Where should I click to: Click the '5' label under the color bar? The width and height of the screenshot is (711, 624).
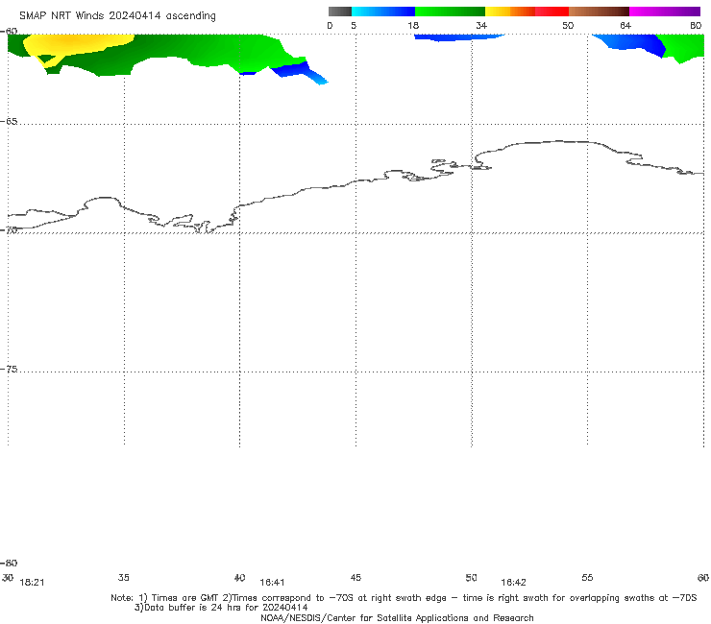[x=354, y=26]
